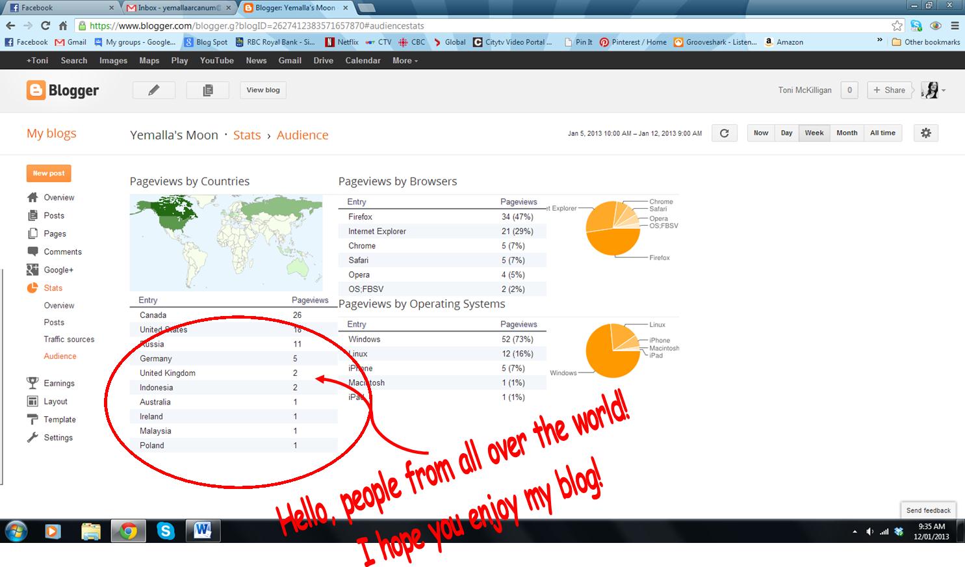Bookmark this page with the star icon

coord(897,26)
